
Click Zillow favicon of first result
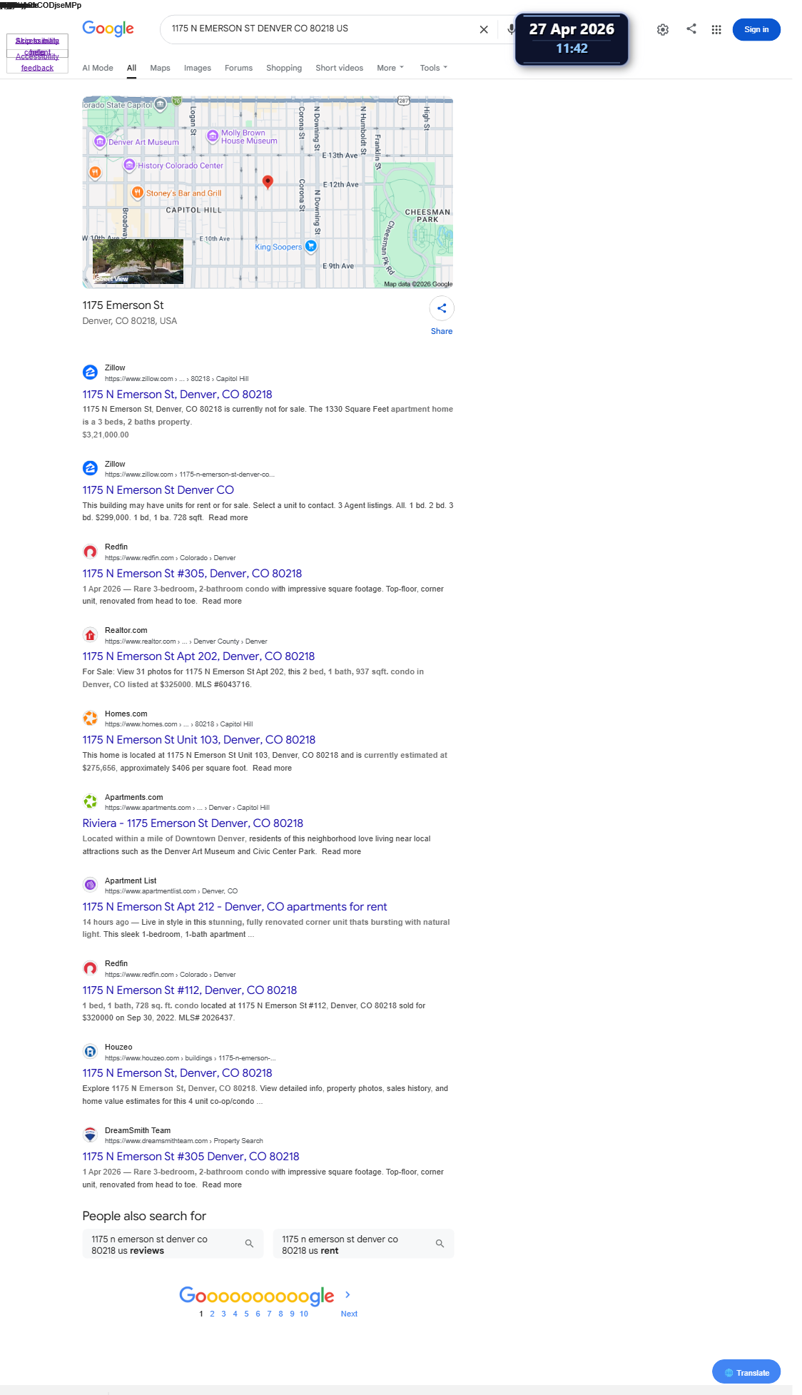[90, 372]
